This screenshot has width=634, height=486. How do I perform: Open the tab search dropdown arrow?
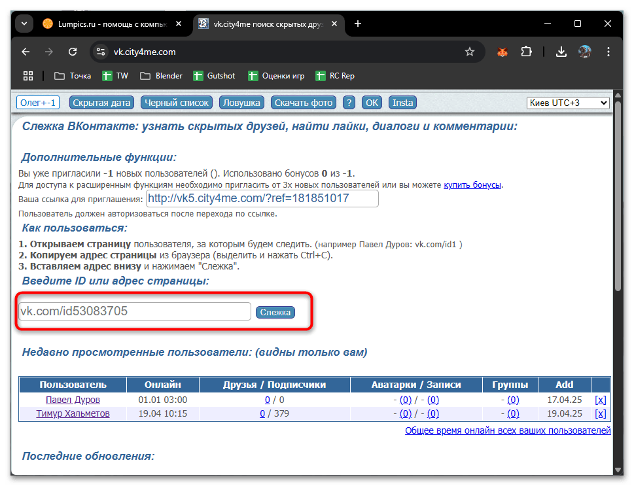tap(24, 24)
